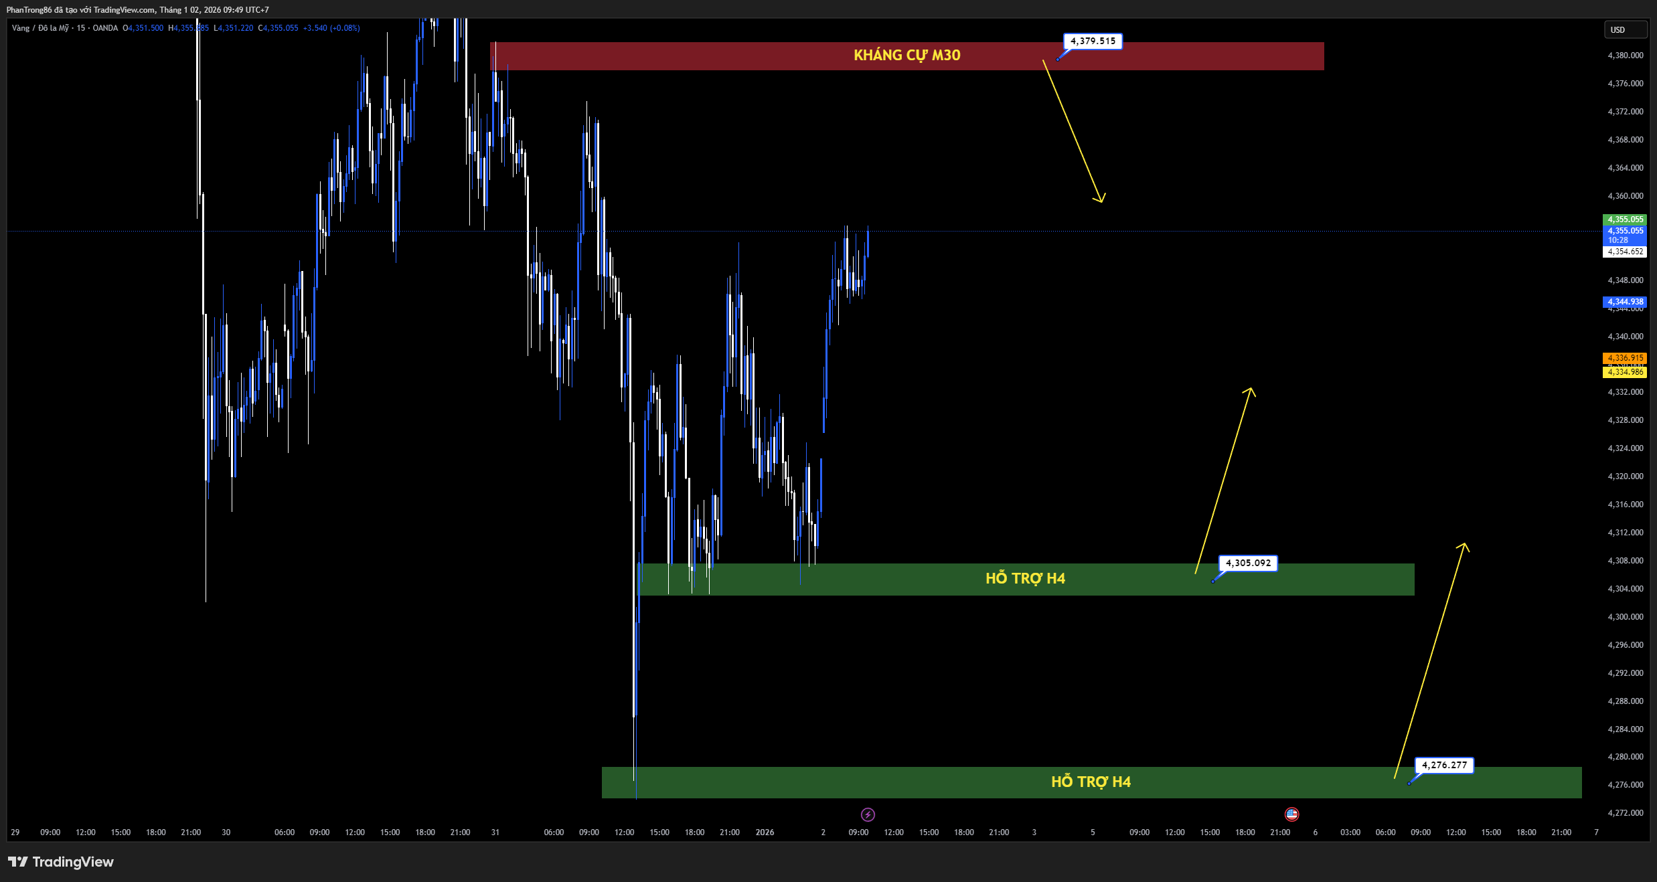Click the US flag economic event icon
This screenshot has width=1657, height=882.
1291,814
